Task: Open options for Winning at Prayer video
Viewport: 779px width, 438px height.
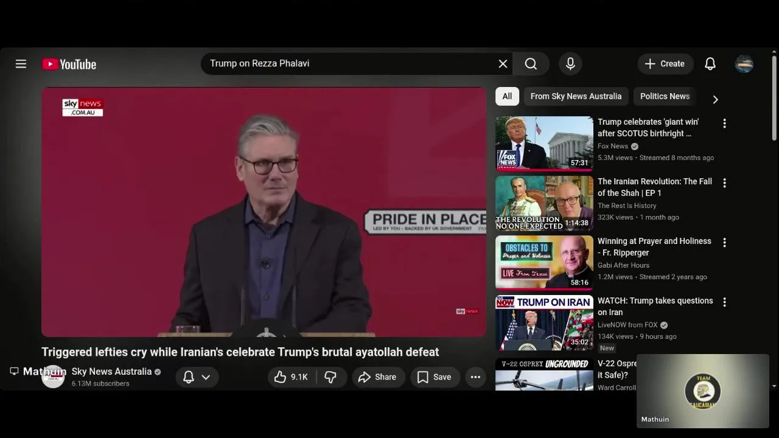Action: [724, 243]
